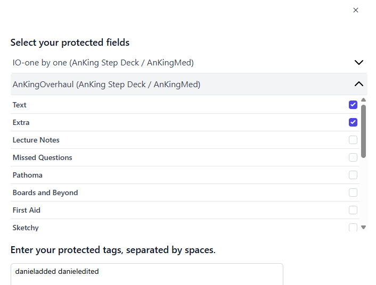Click the Pathoma row label
Image resolution: width=376 pixels, height=285 pixels.
pos(28,175)
